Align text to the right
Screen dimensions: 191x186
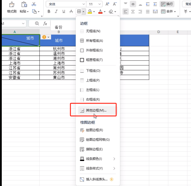pyautogui.click(x=140, y=11)
